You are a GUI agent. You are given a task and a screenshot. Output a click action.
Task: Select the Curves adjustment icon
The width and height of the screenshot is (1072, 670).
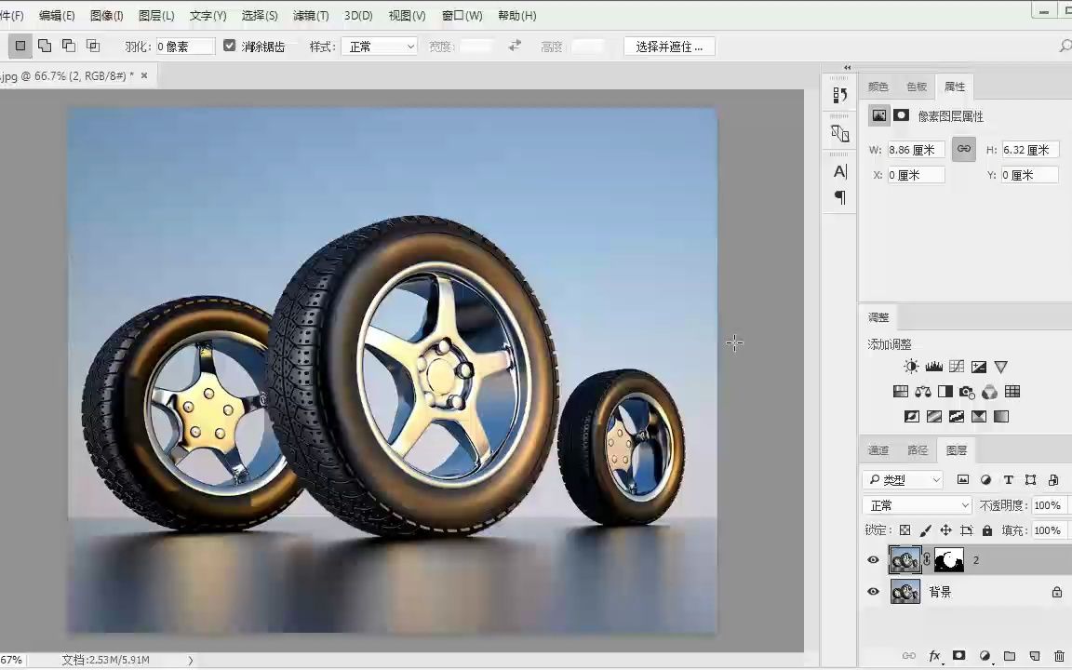[956, 366]
